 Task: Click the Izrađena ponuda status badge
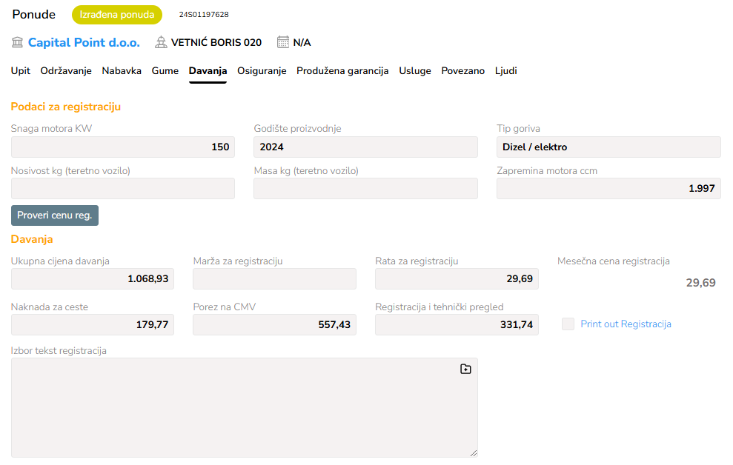(117, 15)
